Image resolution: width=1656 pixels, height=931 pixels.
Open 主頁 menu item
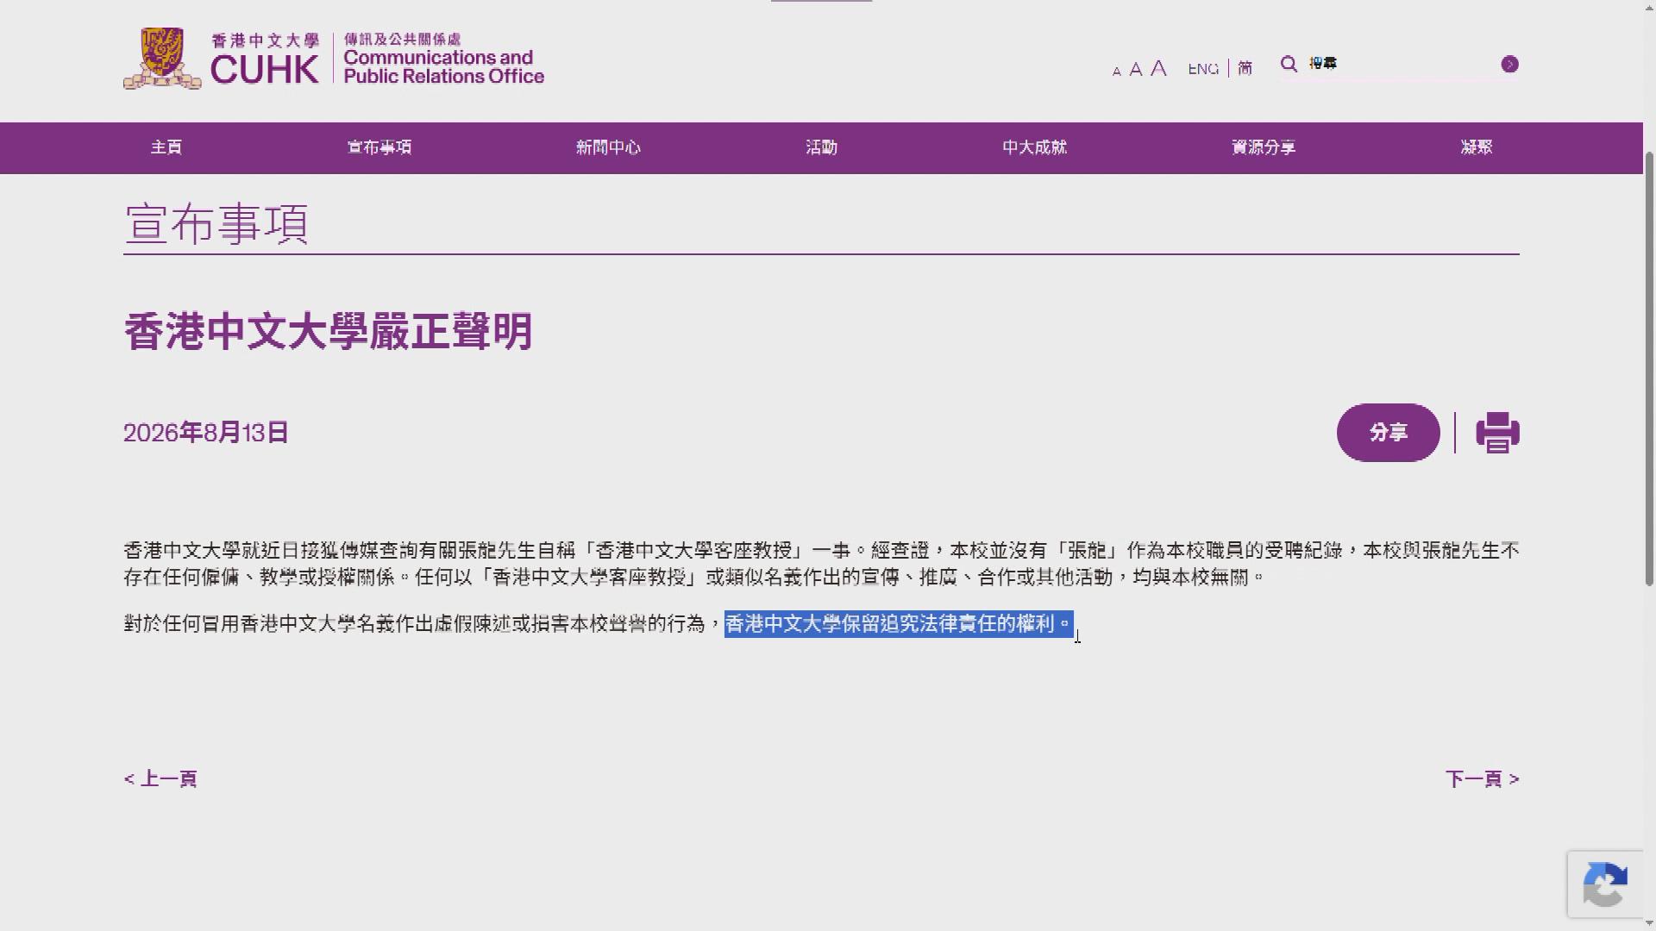[x=166, y=147]
